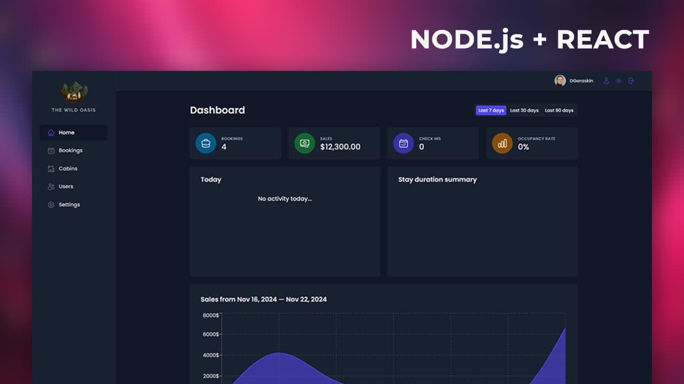Screen dimensions: 684x384
Task: Click the NODE.js + REACT banner title
Action: [x=530, y=40]
